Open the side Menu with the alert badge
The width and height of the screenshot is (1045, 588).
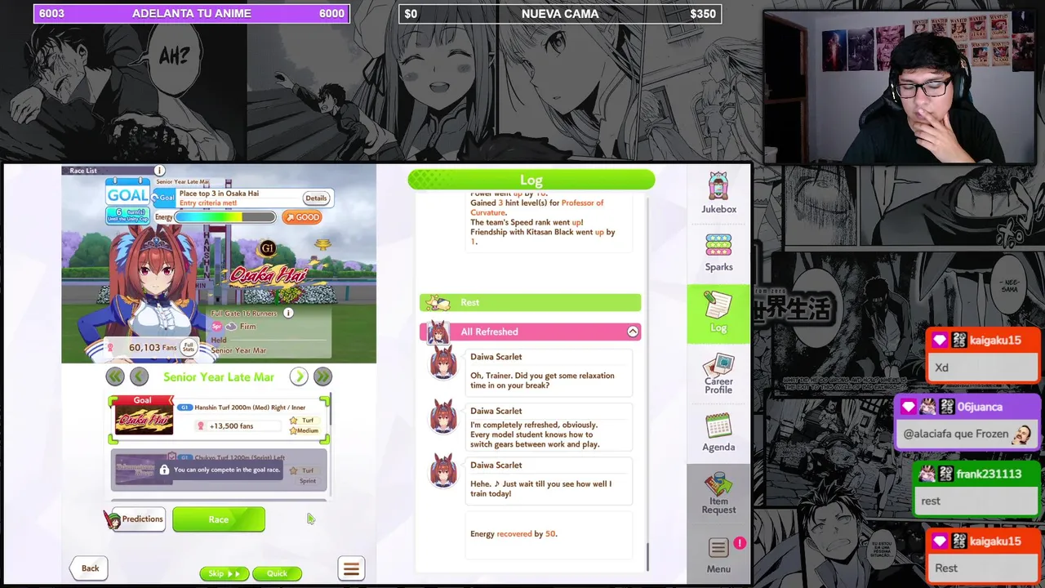tap(718, 555)
